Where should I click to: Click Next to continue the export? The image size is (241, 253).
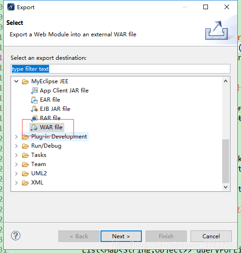(x=121, y=236)
